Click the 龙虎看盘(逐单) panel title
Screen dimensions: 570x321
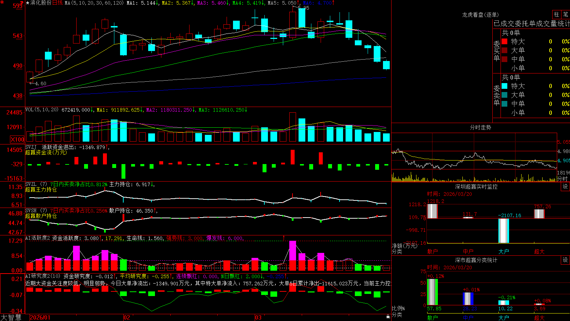(x=480, y=15)
